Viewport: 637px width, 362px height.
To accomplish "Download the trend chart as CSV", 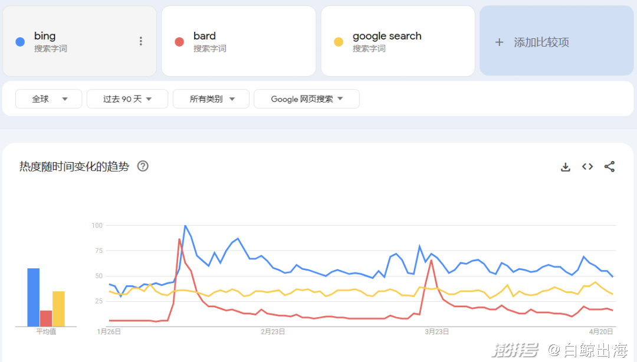I will pos(566,167).
